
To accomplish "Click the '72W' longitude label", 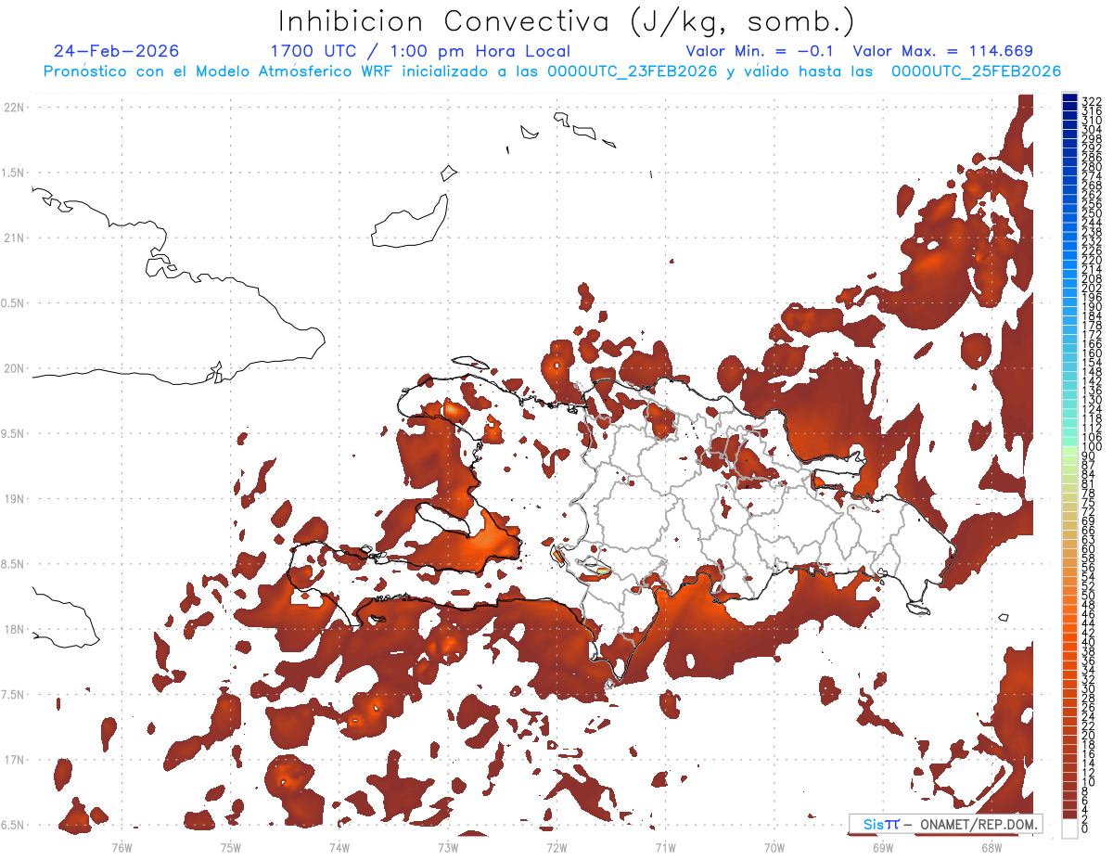I will [556, 847].
